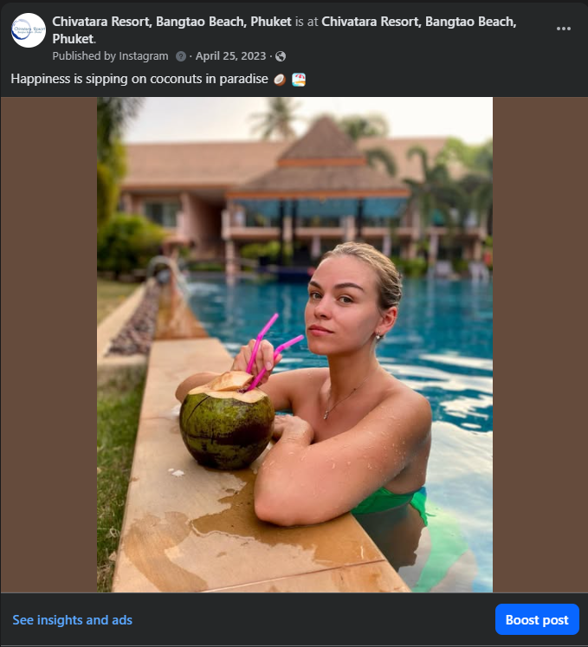Open the three-dot post options menu
Screen dimensions: 588x647
[x=564, y=29]
